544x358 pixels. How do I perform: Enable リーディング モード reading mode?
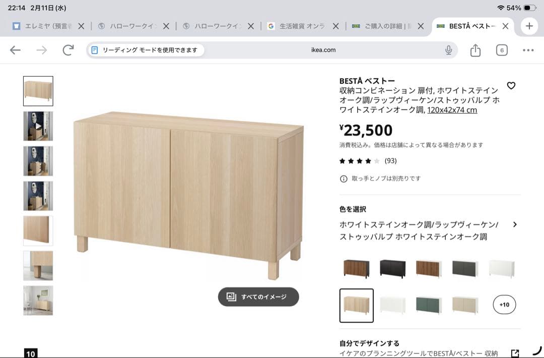tap(145, 50)
